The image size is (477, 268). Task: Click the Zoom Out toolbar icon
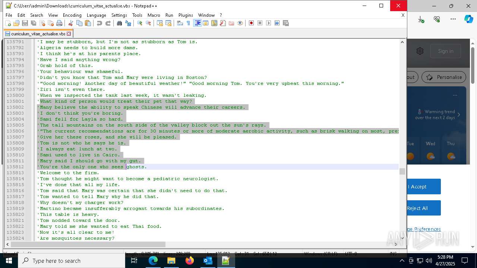coord(148,23)
